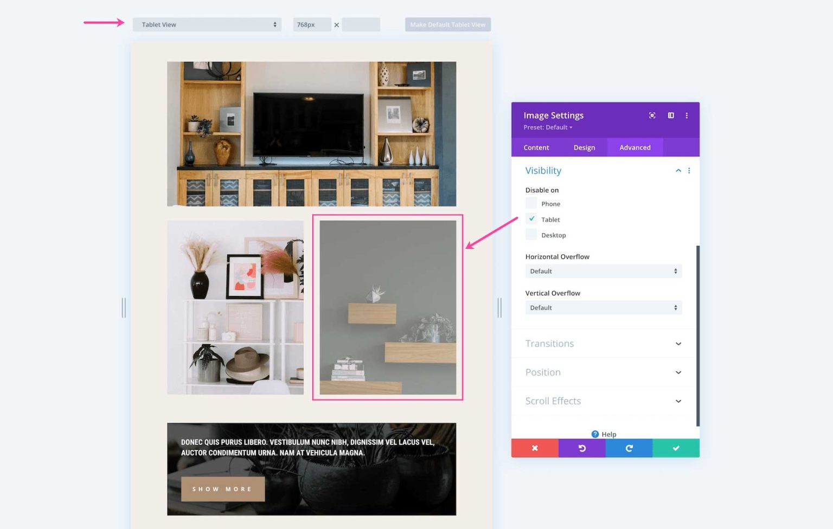Discard changes with the red X button
The height and width of the screenshot is (529, 833).
[x=535, y=448]
